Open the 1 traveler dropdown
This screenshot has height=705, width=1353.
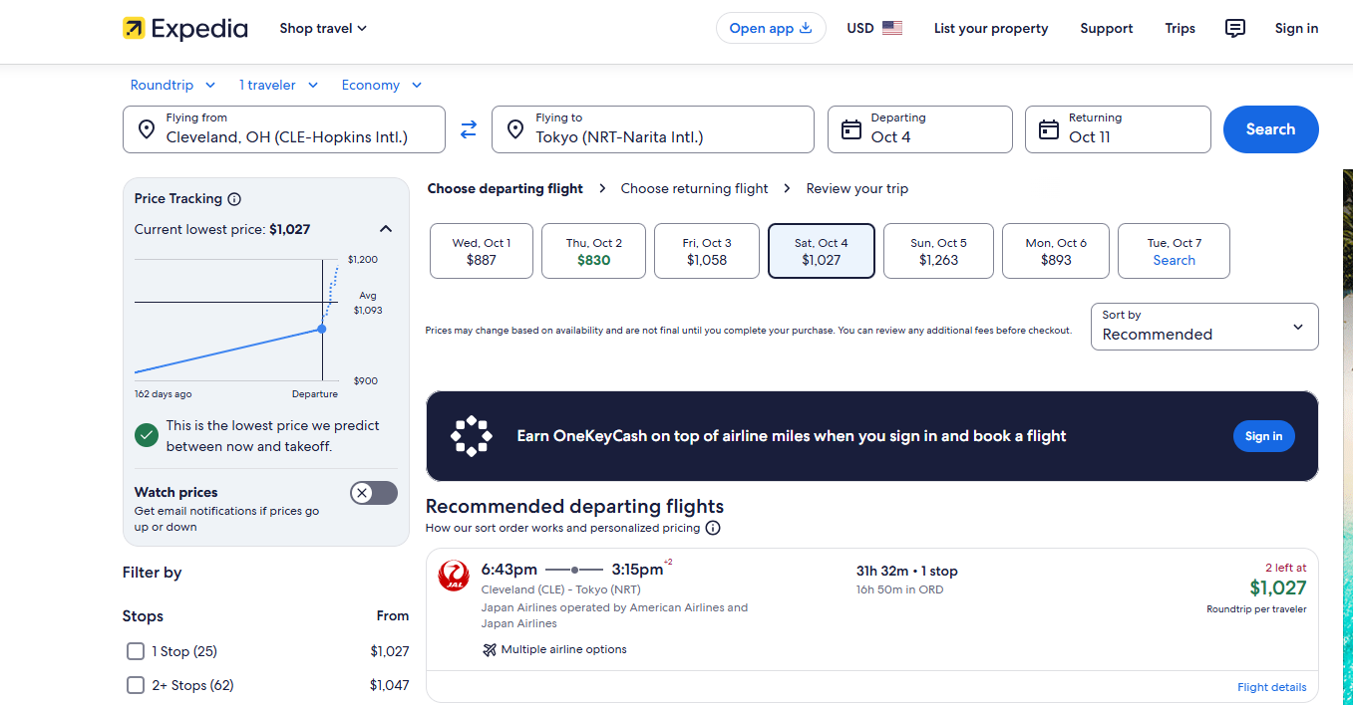point(278,85)
